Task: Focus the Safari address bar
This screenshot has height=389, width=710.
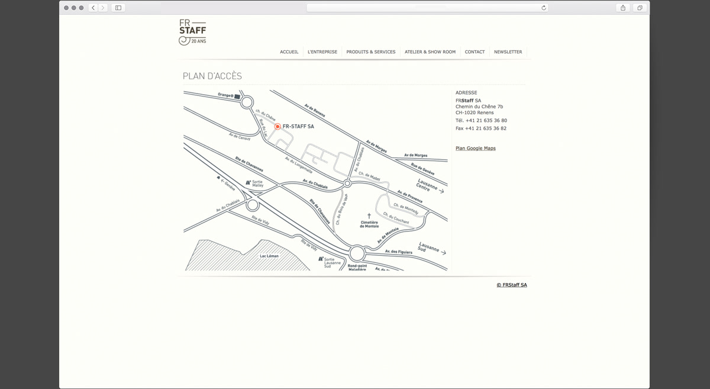Action: 427,8
